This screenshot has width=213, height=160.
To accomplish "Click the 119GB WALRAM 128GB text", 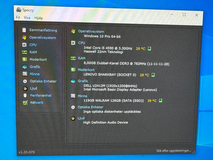I will [x=113, y=100].
